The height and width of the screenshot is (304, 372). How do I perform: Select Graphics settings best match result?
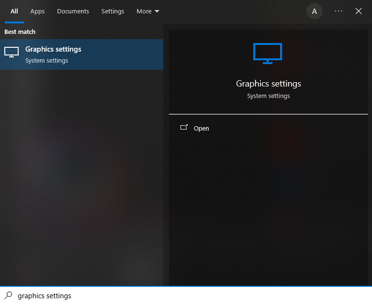81,54
